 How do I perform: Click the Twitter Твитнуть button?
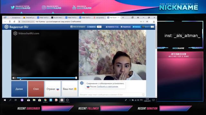[x=136, y=27]
